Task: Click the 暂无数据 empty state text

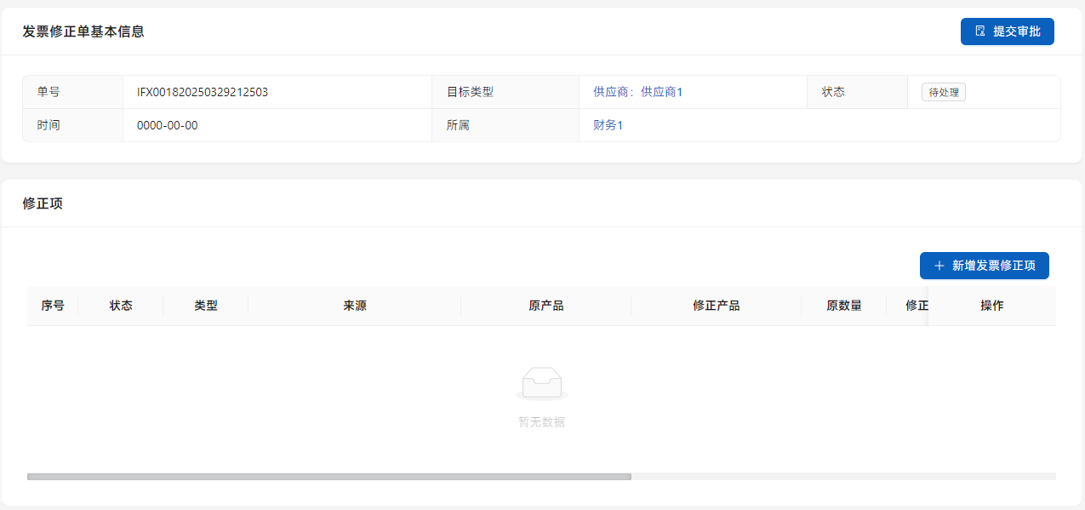Action: tap(541, 422)
